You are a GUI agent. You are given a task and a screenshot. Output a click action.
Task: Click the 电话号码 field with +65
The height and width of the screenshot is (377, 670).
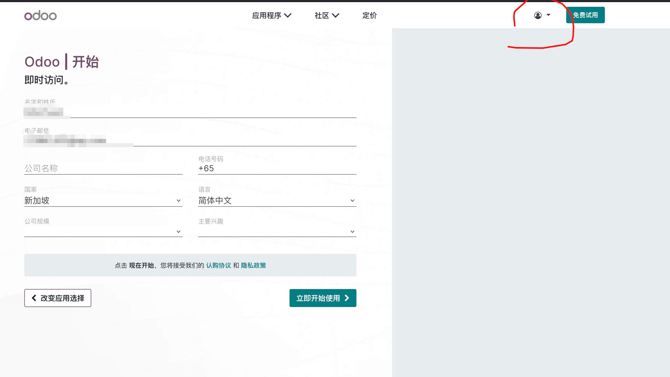click(277, 168)
